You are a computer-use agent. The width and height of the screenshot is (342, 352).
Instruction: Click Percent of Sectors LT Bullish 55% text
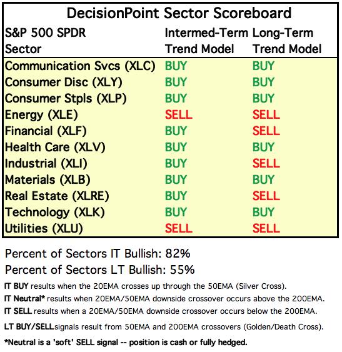coord(99,270)
